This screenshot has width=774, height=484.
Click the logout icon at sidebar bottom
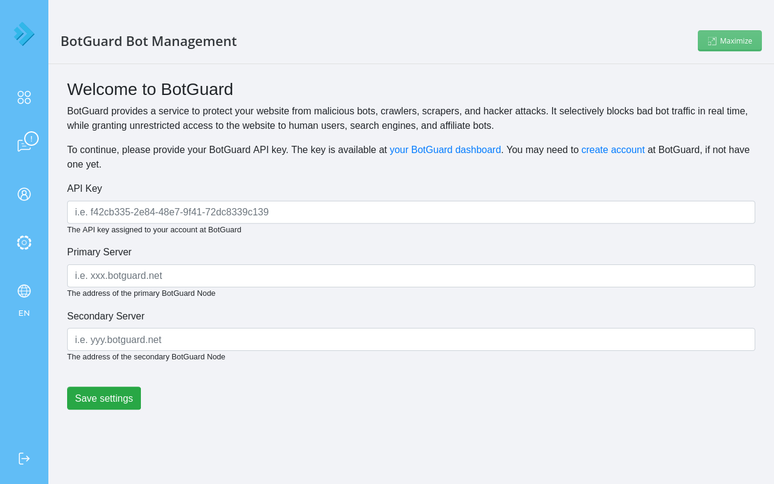[24, 459]
